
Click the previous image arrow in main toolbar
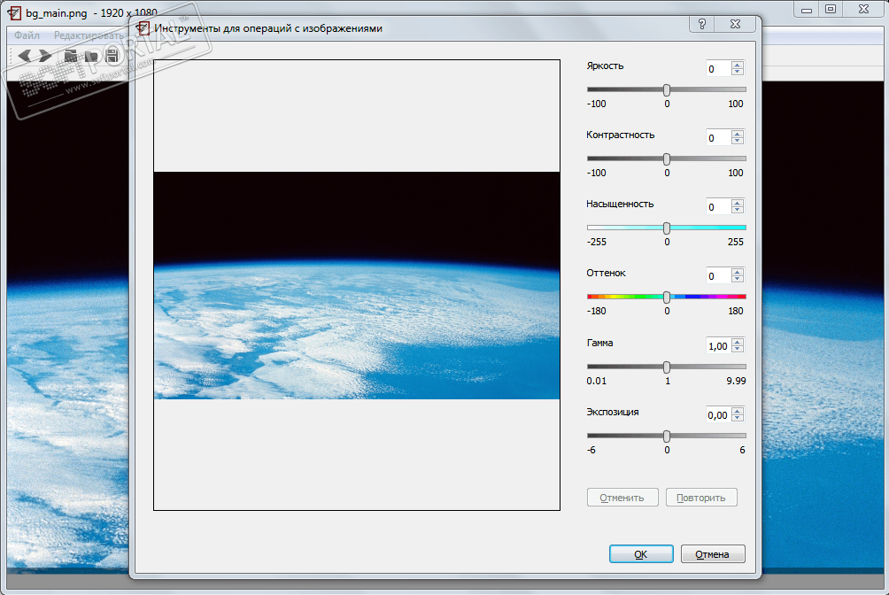click(25, 56)
